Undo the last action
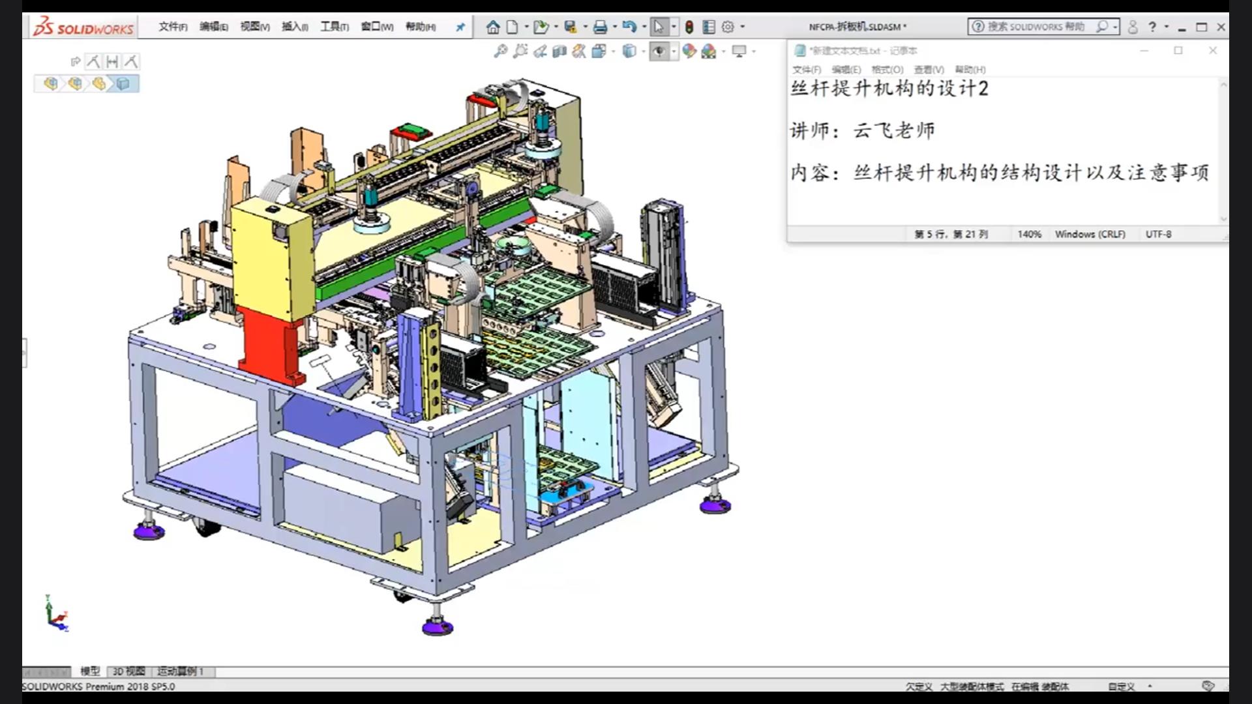 629,27
